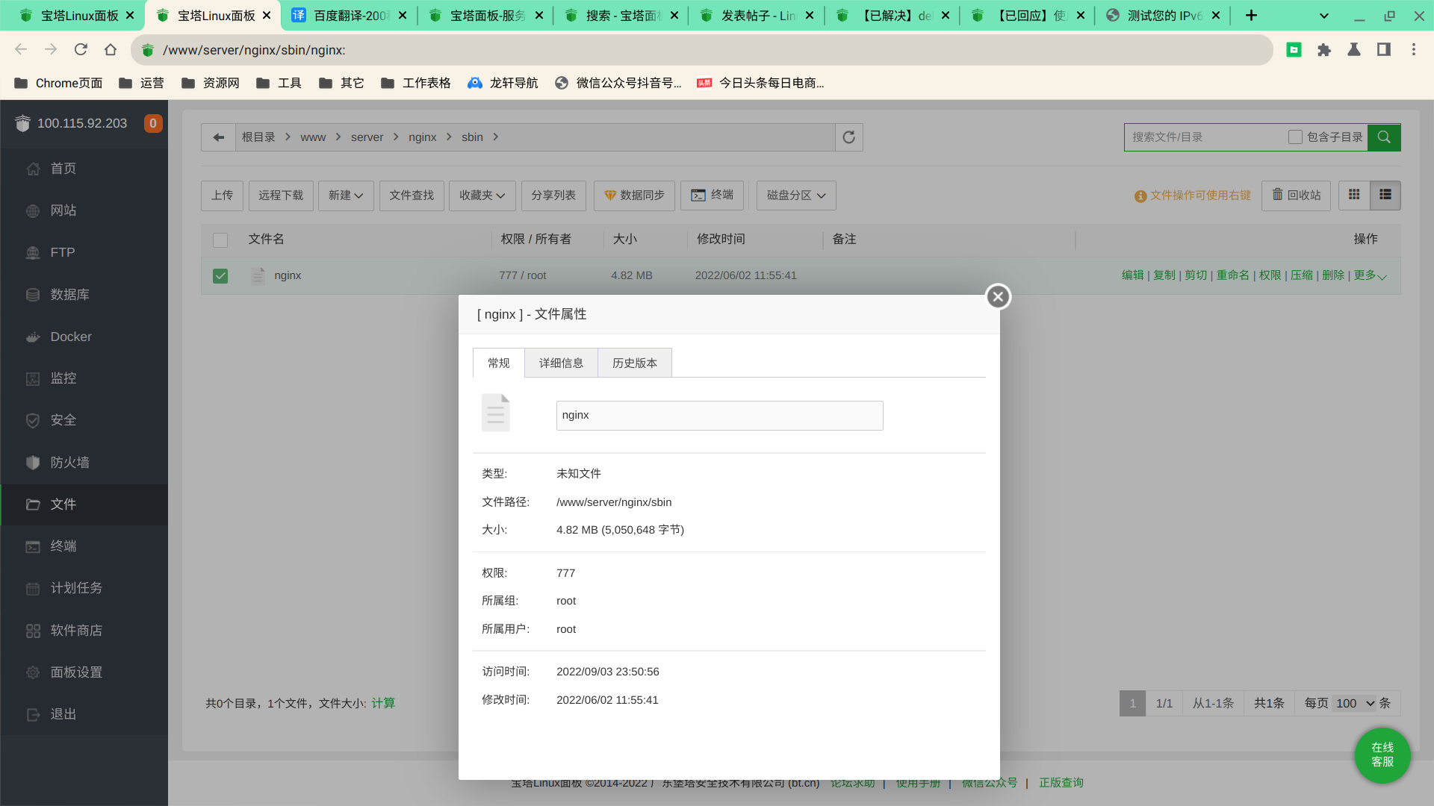Click page number 1 button
The image size is (1434, 806).
(1132, 703)
